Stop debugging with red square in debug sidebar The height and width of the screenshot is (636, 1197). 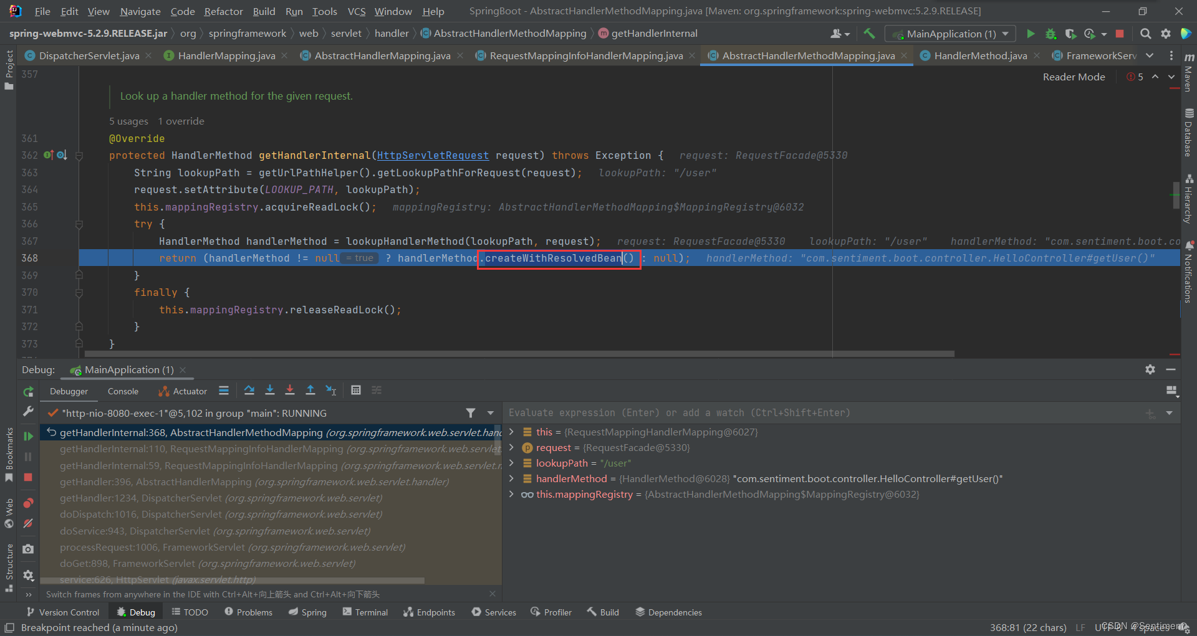[28, 477]
